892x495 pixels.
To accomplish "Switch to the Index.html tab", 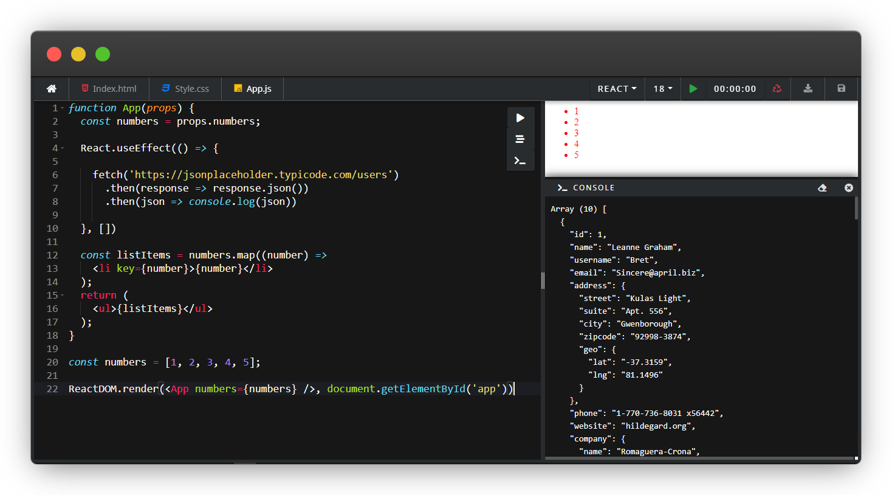I will [109, 89].
